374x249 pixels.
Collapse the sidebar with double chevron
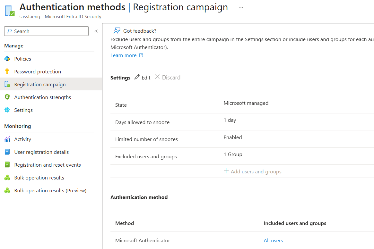coord(96,31)
